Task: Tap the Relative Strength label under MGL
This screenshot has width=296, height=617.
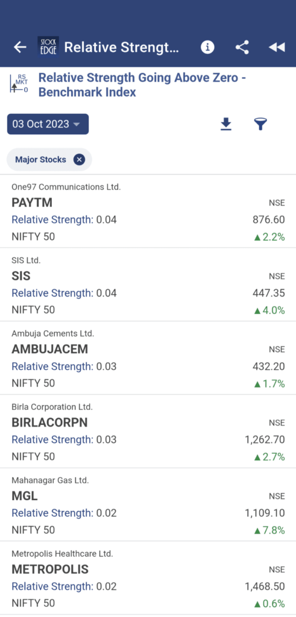Action: pyautogui.click(x=52, y=513)
